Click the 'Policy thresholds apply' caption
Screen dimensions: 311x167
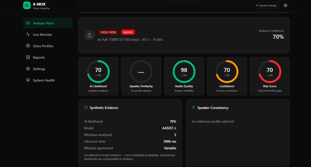click(x=270, y=91)
